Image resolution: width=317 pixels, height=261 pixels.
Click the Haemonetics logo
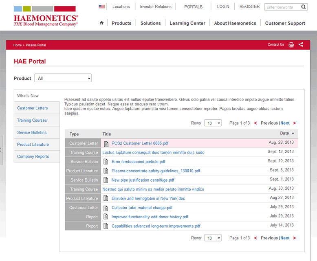46,17
